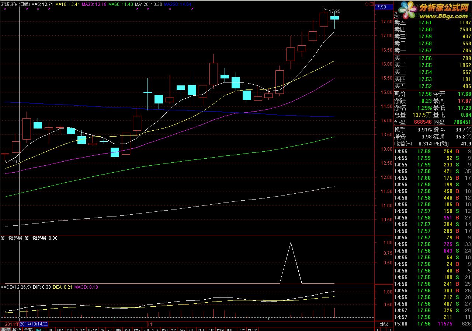Select the DMI indicator tab
Image resolution: width=472 pixels, height=331 pixels.
(x=51, y=329)
